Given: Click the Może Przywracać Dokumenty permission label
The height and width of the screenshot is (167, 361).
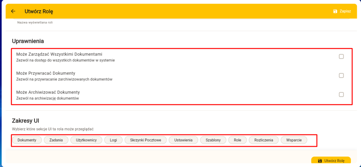Looking at the screenshot, I should [x=45, y=73].
